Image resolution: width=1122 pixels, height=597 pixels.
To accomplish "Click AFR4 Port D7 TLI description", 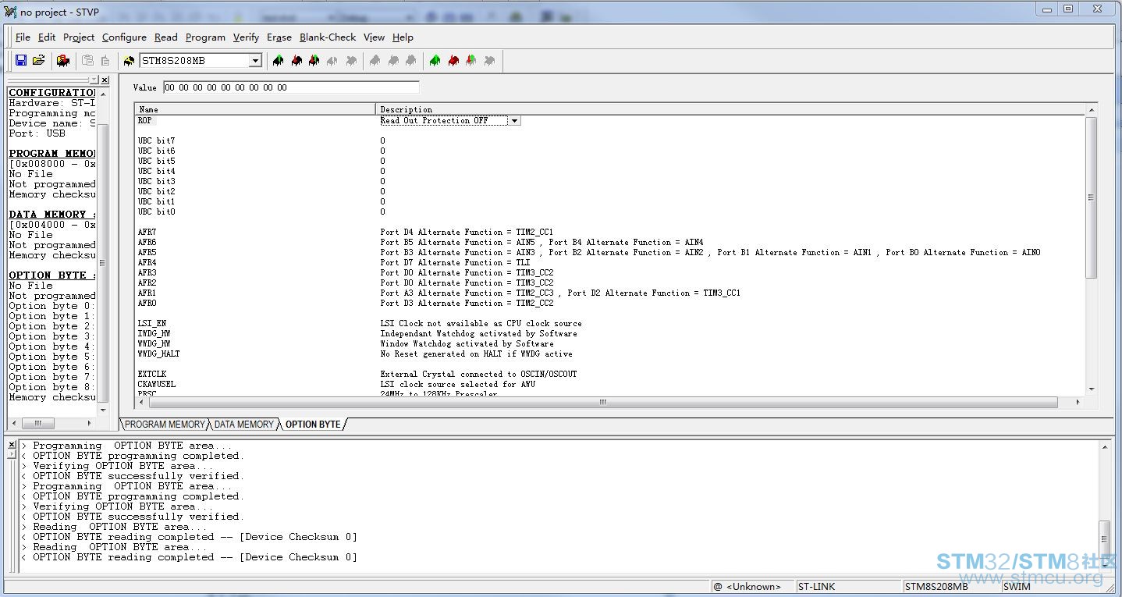I will tap(455, 263).
